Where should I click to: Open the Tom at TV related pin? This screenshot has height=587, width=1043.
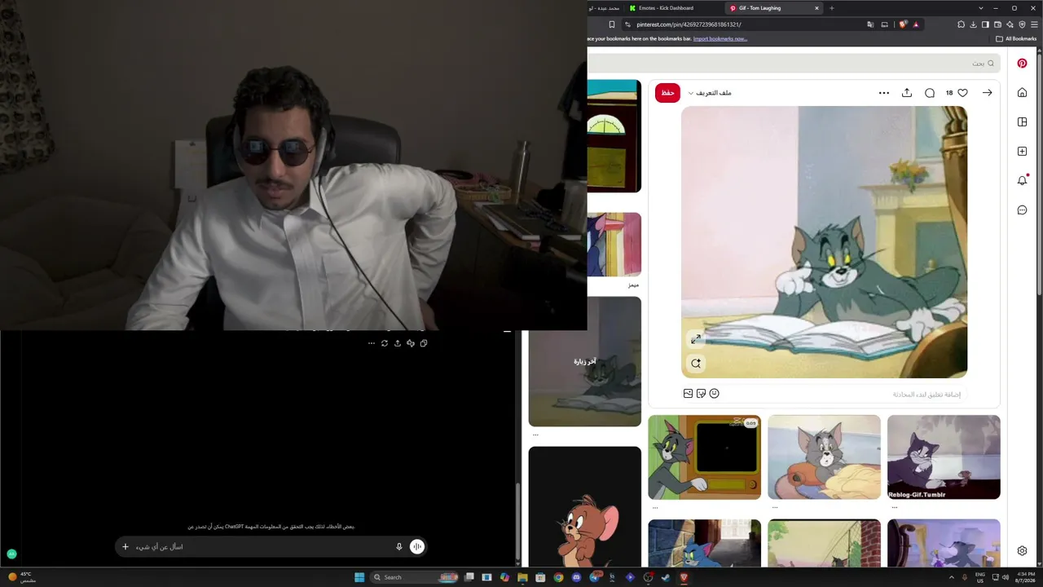pyautogui.click(x=705, y=457)
